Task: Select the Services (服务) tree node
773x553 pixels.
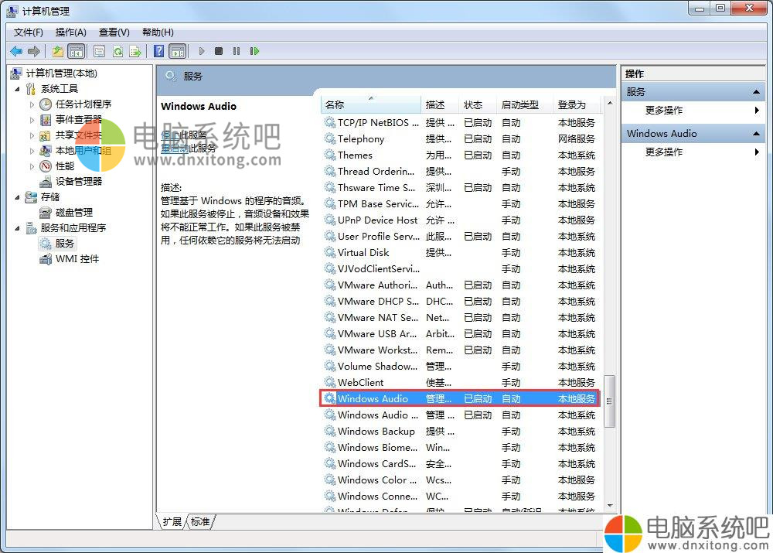Action: [64, 243]
